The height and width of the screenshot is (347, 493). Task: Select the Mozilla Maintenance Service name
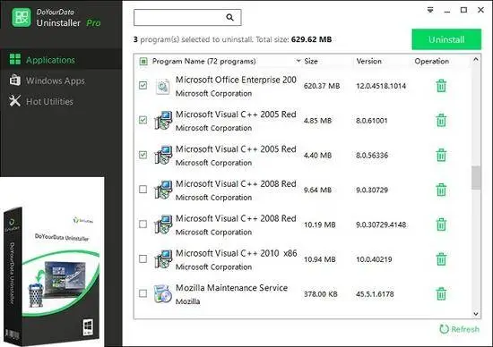coord(231,288)
